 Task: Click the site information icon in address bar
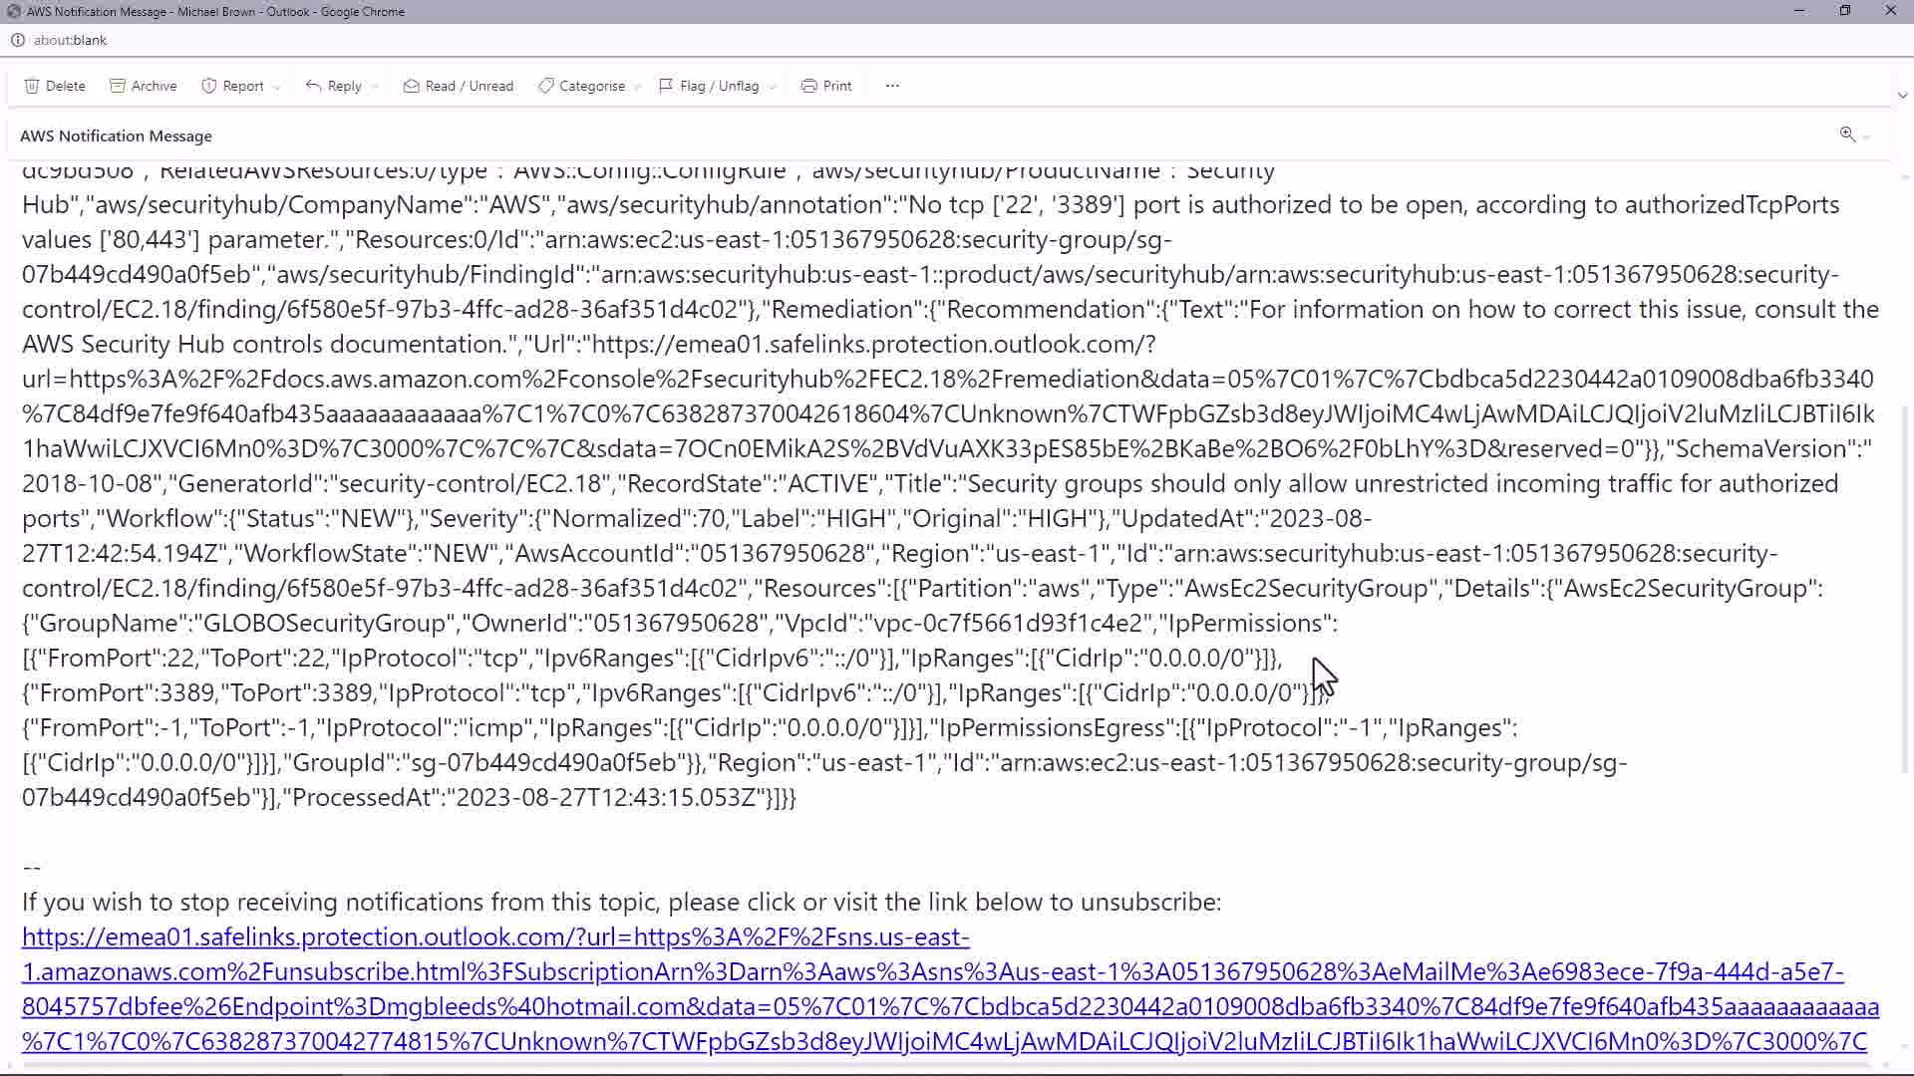pos(18,40)
